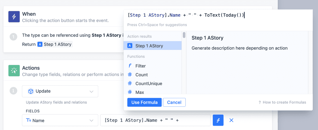Remove the Name field with X icon
The image size is (318, 130).
coord(231,121)
